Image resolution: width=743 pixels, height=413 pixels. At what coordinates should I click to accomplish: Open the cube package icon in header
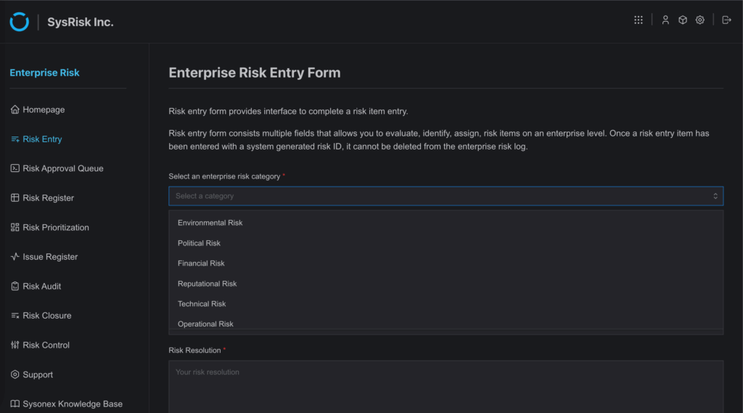(682, 20)
